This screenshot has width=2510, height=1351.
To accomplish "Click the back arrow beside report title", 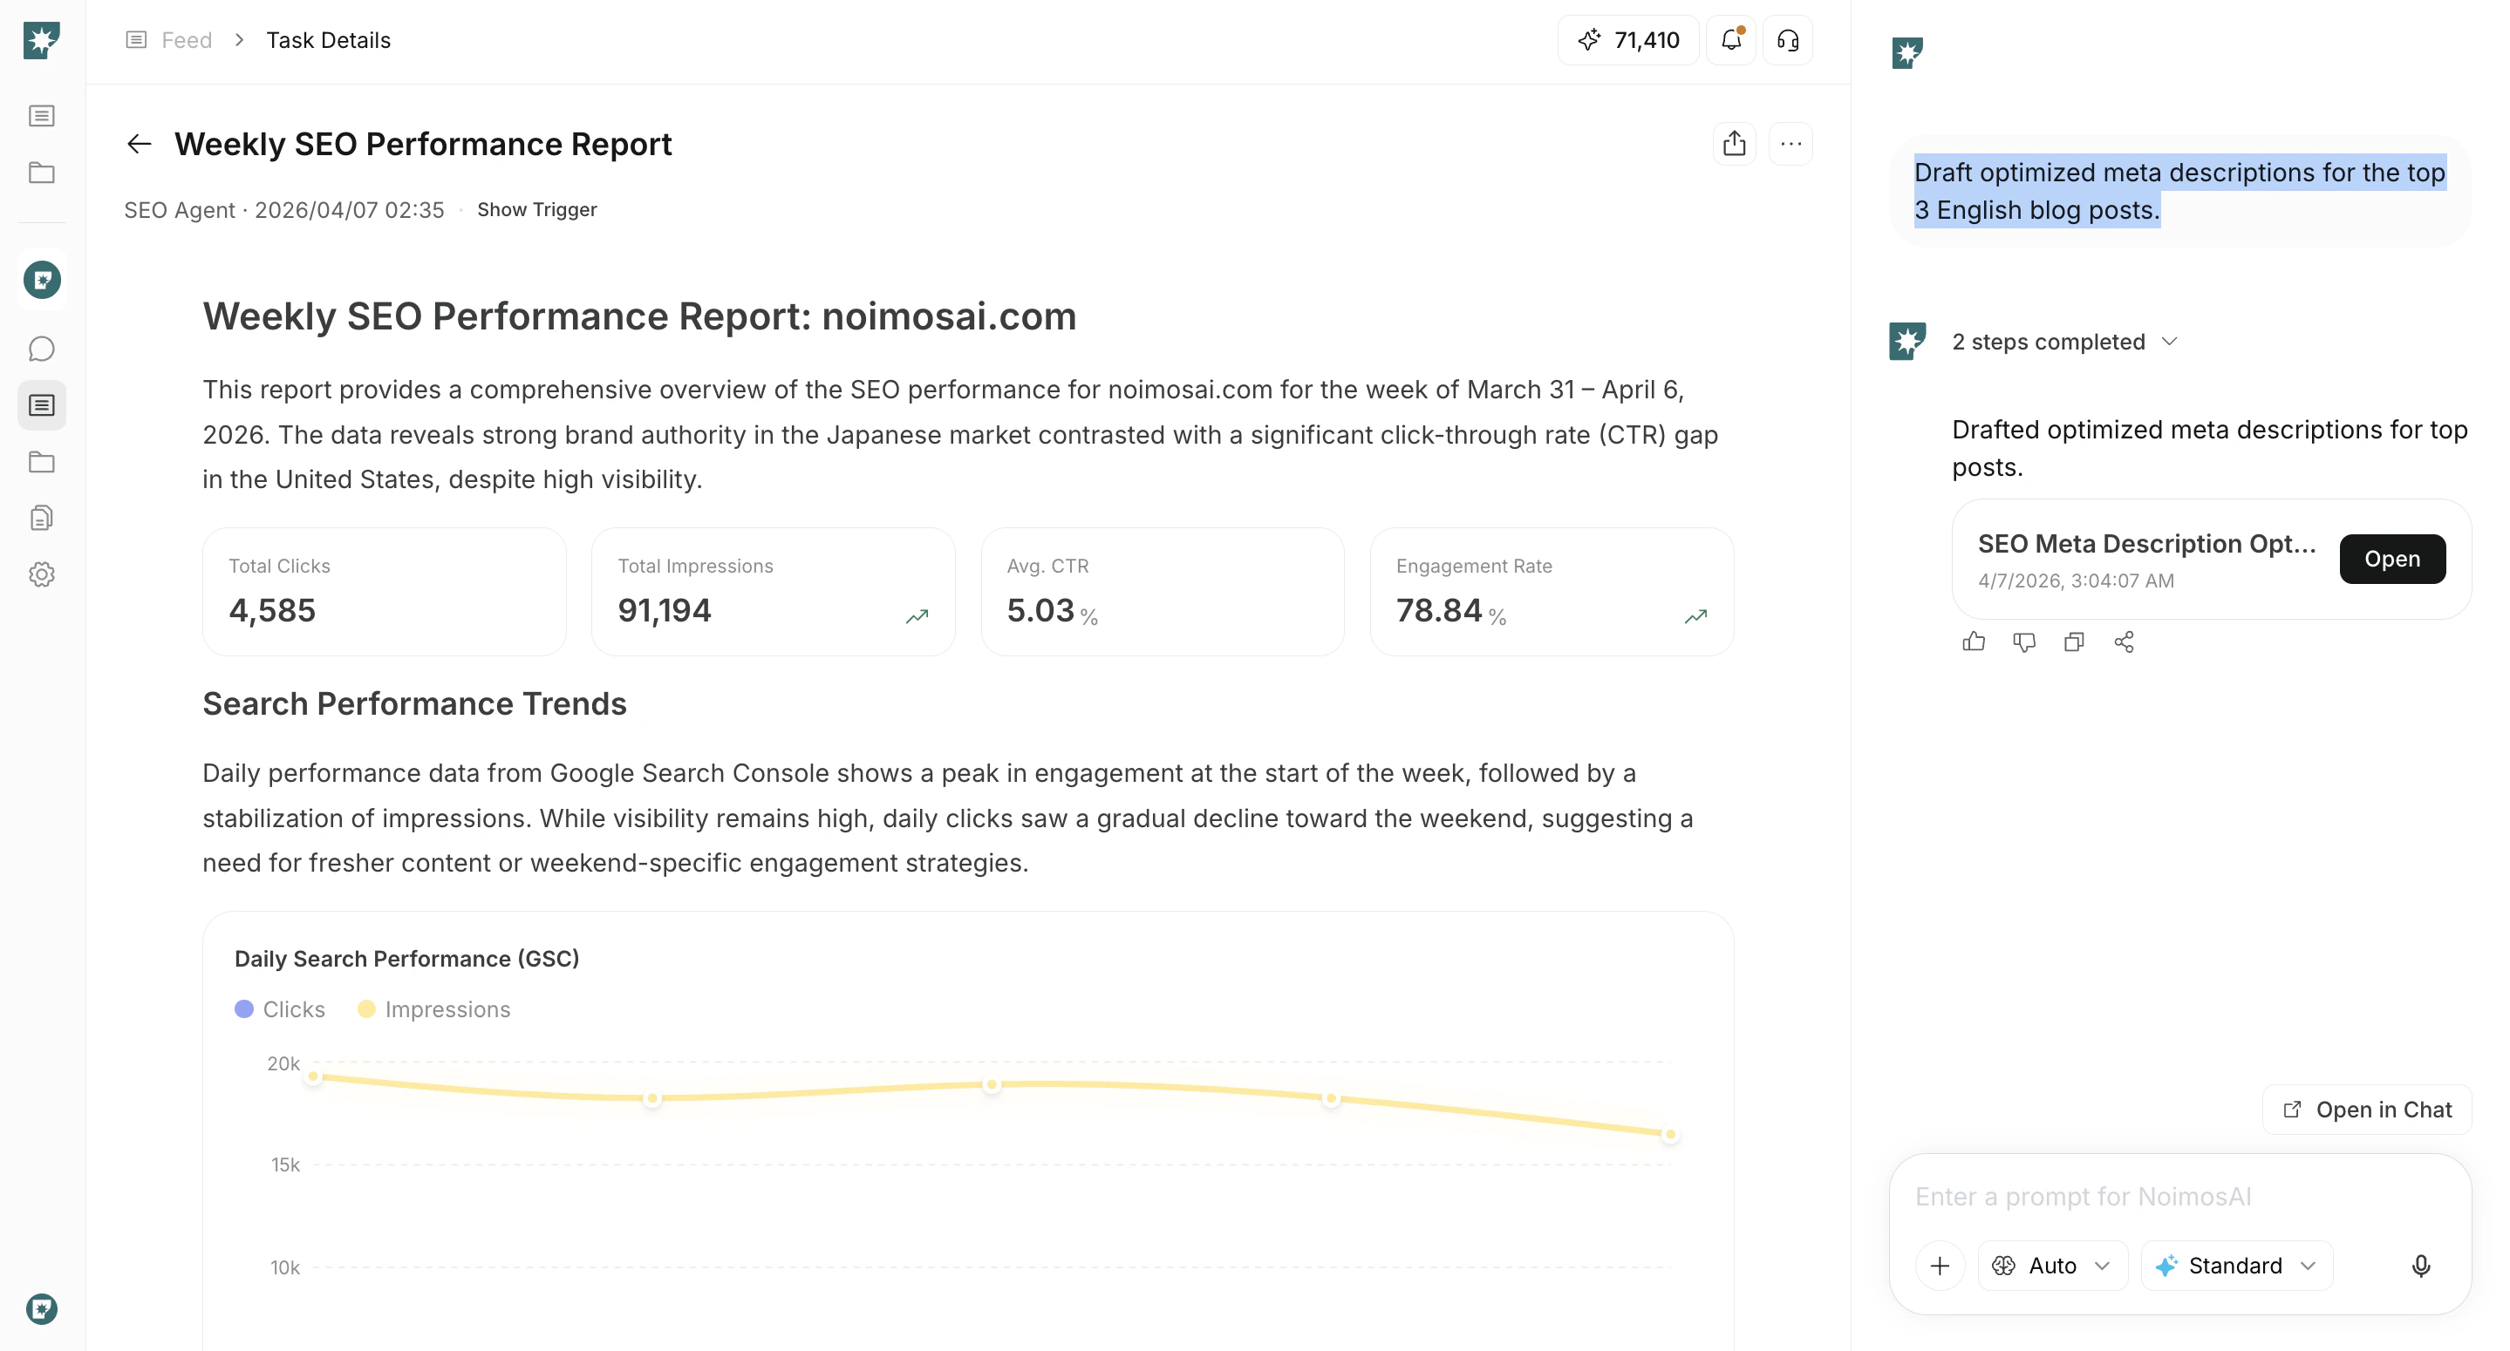I will [140, 144].
